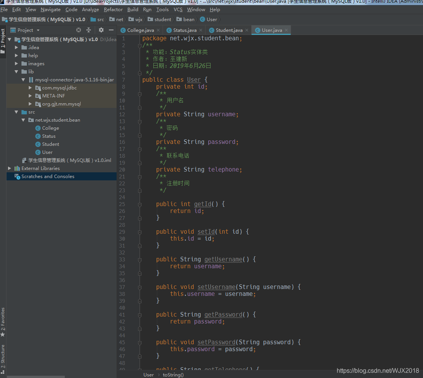Expand the com.mysql.jdbc package arrow
Image resolution: width=423 pixels, height=378 pixels.
pyautogui.click(x=30, y=88)
